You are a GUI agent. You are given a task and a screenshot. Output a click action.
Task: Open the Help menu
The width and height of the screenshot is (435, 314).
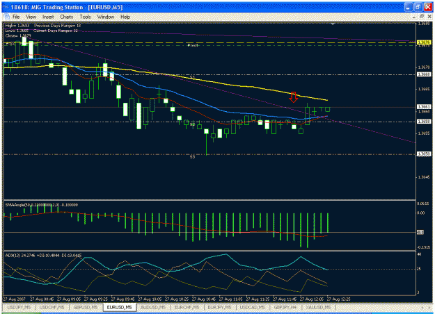[125, 17]
